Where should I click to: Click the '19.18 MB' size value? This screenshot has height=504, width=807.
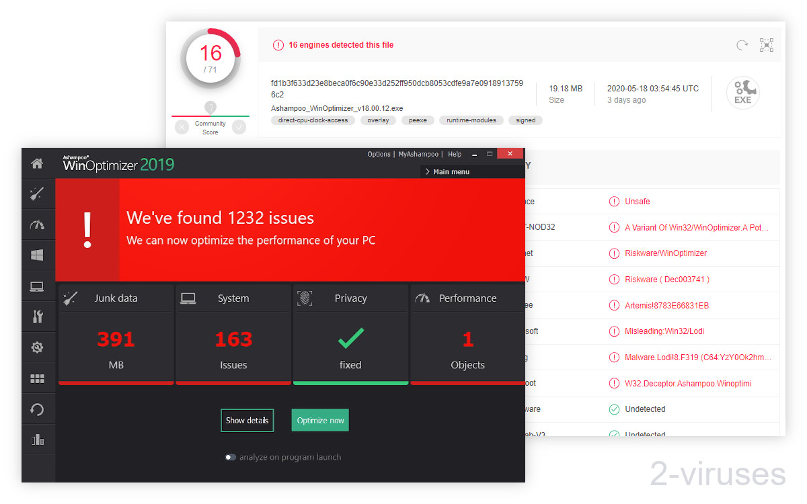[x=566, y=89]
